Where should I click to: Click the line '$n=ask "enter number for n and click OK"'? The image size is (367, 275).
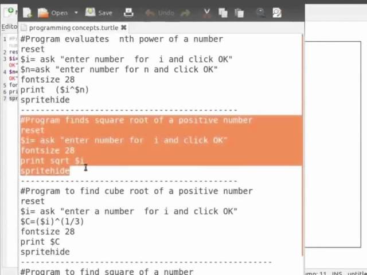(119, 69)
